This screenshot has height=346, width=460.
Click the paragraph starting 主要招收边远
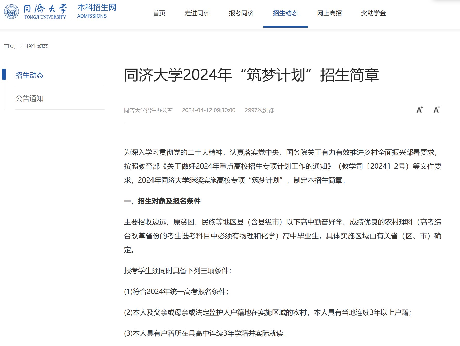click(283, 236)
